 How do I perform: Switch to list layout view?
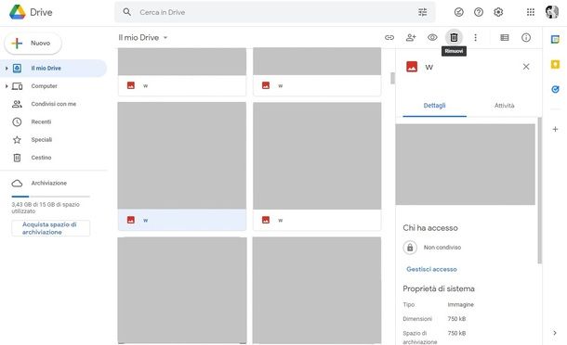point(505,37)
